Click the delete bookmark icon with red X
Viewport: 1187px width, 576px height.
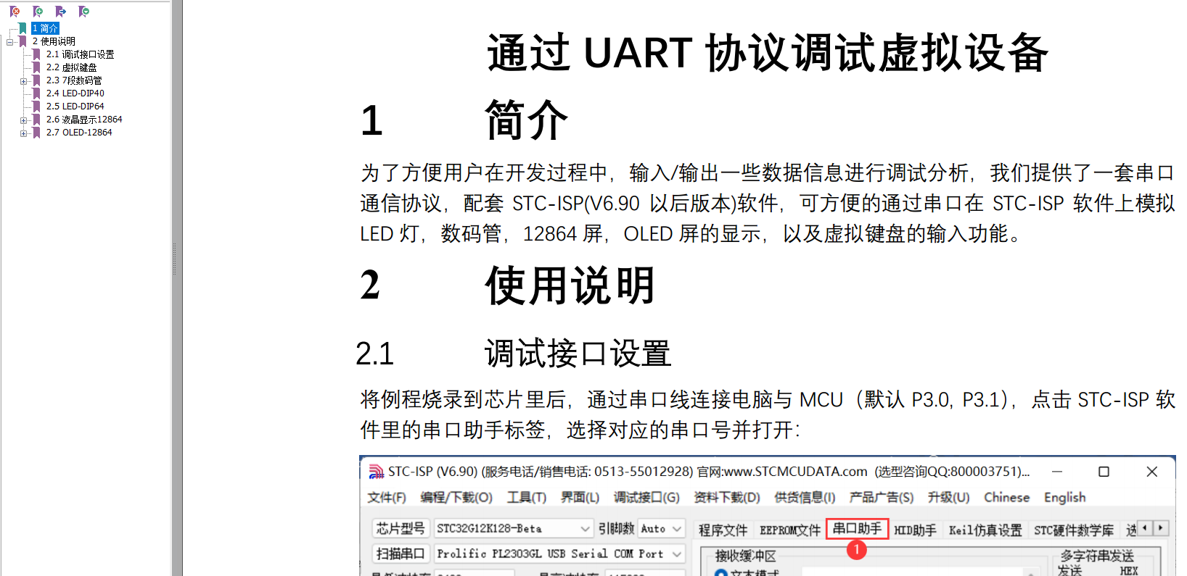pos(15,12)
